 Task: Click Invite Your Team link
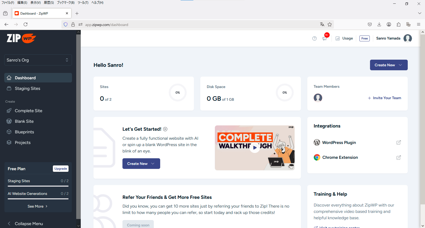[384, 98]
